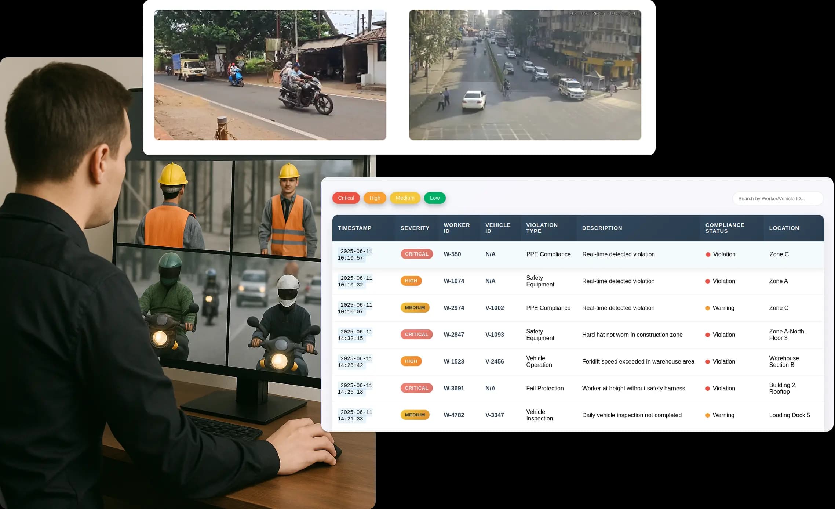Click the CRITICAL badge in the W-550 row

click(417, 254)
